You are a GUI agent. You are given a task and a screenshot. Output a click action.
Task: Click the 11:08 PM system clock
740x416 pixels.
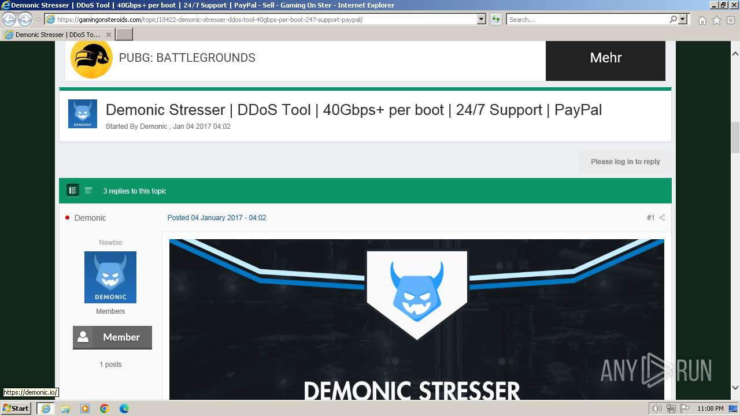point(711,409)
